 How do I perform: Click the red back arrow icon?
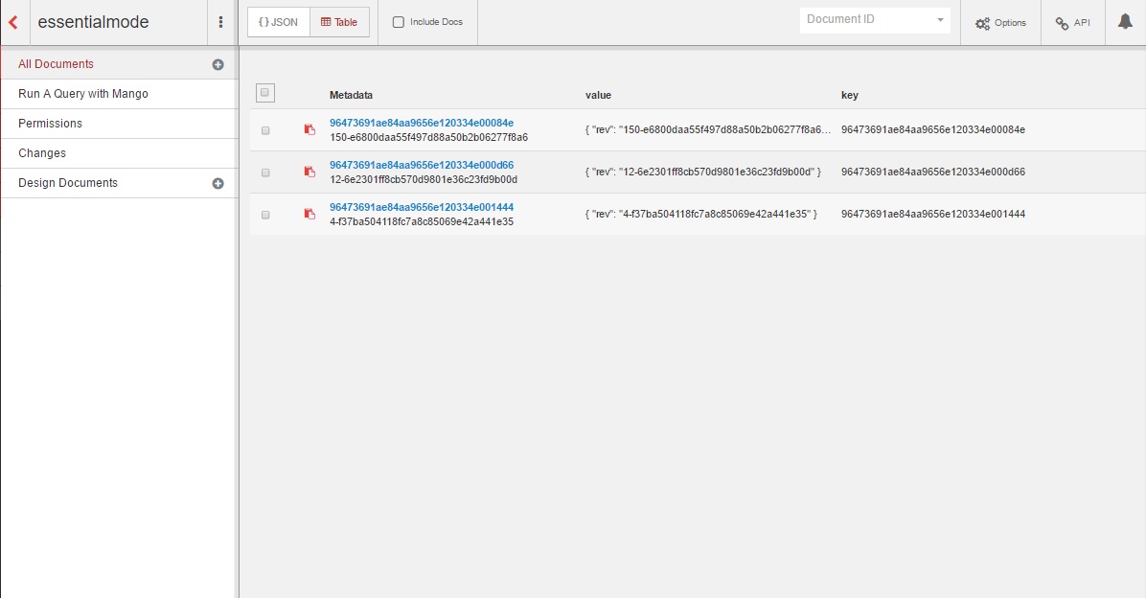(x=13, y=22)
